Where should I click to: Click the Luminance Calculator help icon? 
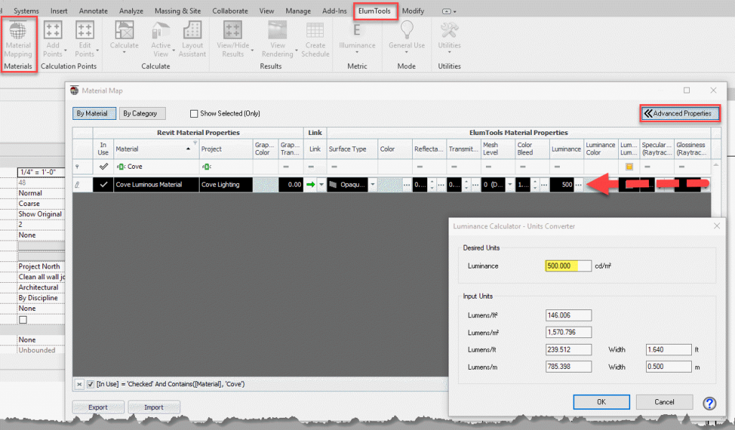tap(709, 403)
